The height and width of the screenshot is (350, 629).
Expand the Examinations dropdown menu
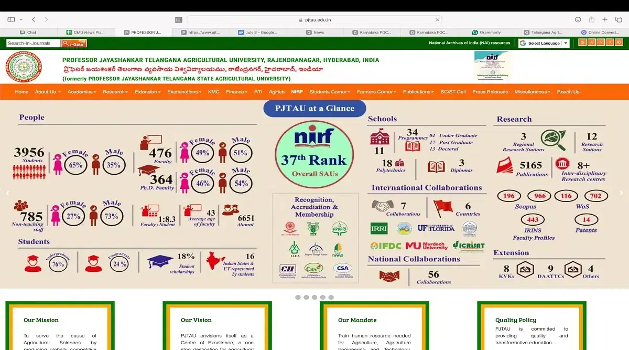(x=184, y=92)
